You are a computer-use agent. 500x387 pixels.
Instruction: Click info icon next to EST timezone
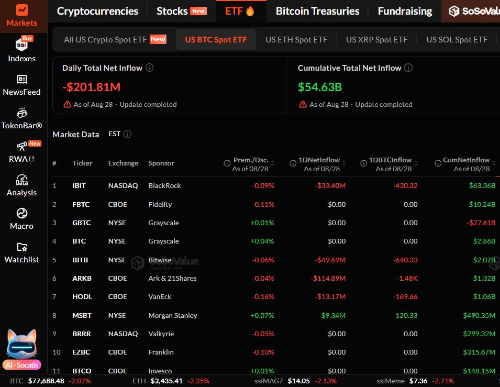coord(128,134)
